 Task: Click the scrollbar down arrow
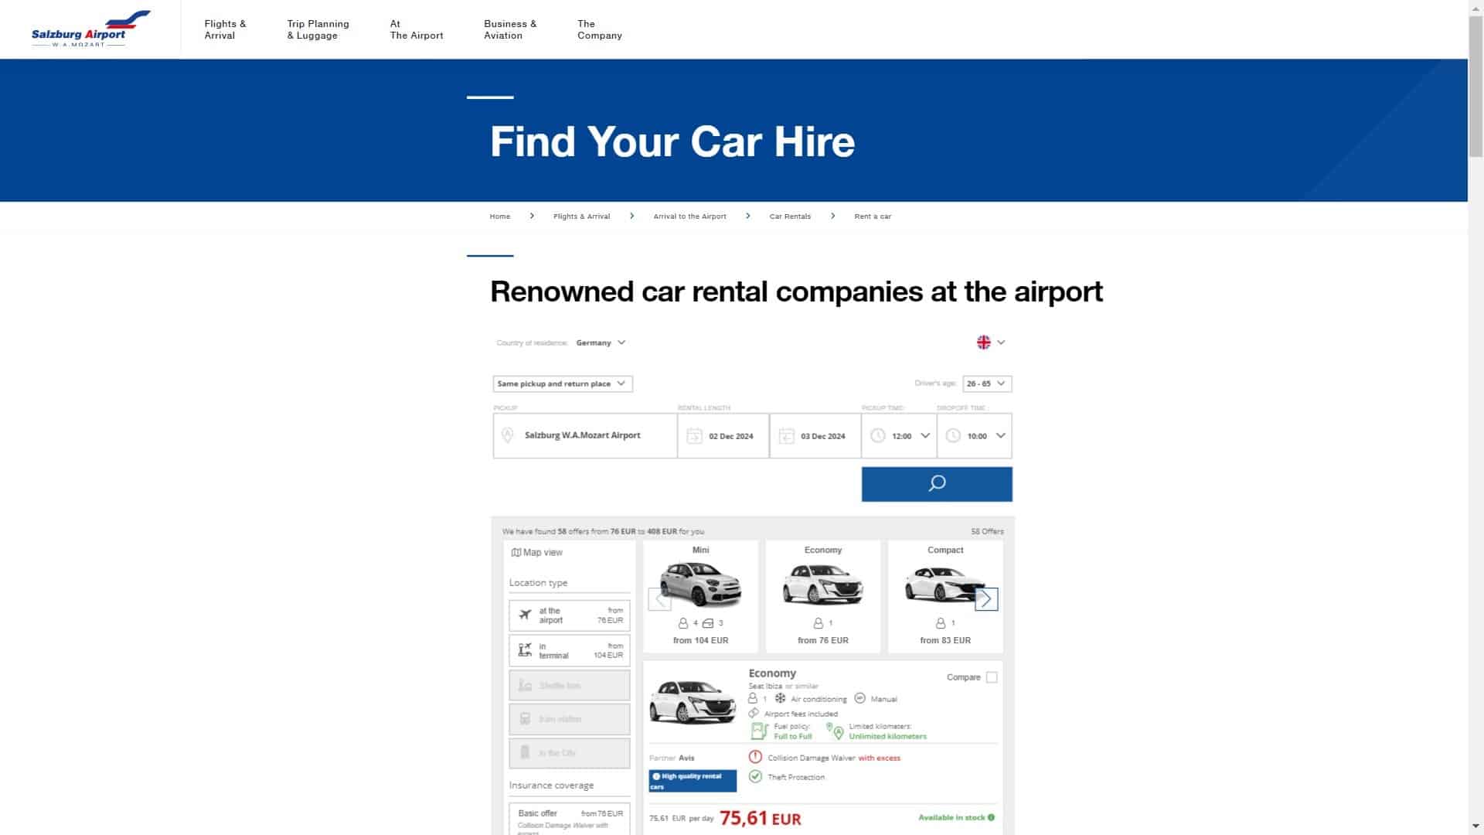click(1475, 826)
